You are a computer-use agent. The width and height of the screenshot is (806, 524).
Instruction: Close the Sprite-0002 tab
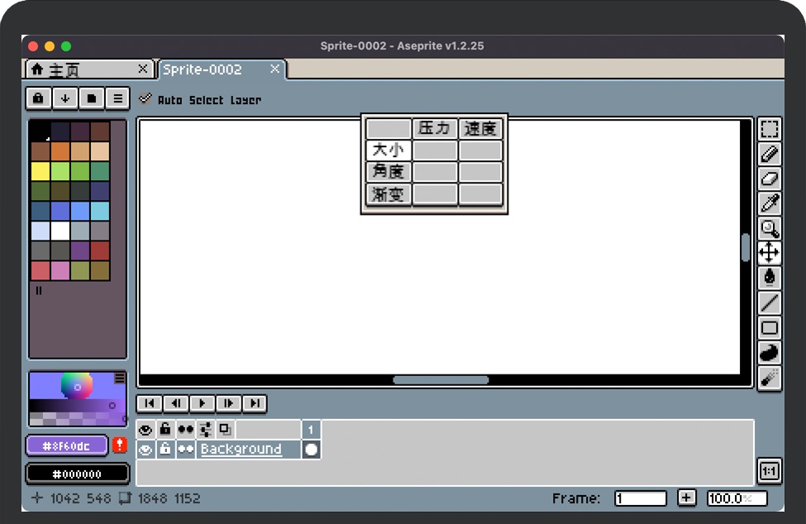275,69
